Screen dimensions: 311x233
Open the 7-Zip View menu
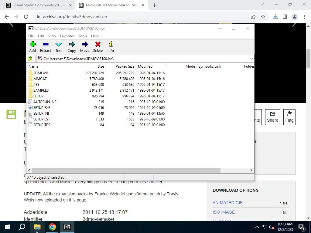52,36
